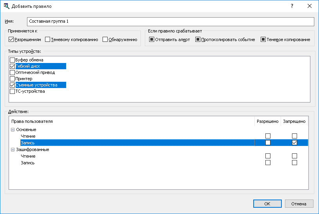319x214 pixels.
Task: Toggle the Теневое копирование action checkbox
Action: [x=263, y=40]
